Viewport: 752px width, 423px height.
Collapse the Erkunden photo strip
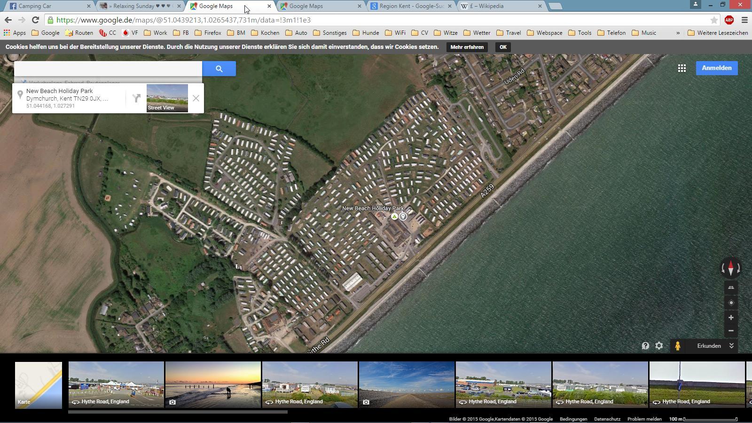click(x=731, y=346)
